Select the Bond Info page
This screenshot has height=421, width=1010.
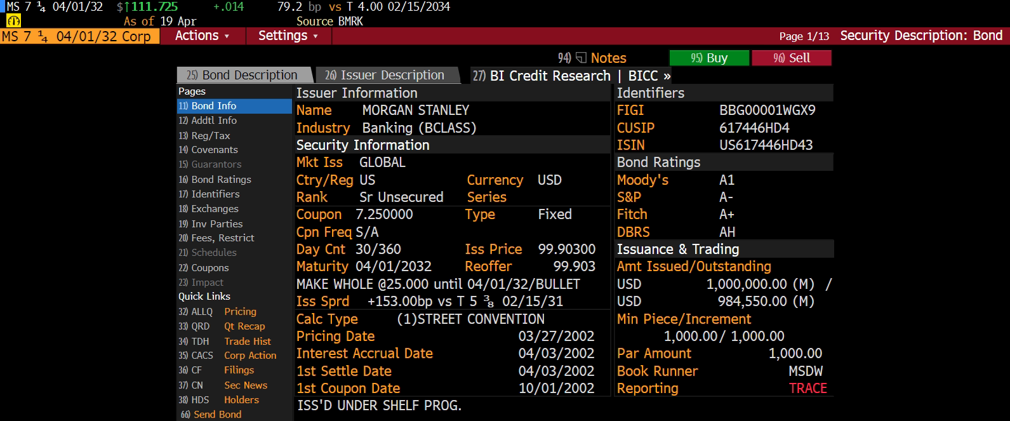pos(234,106)
